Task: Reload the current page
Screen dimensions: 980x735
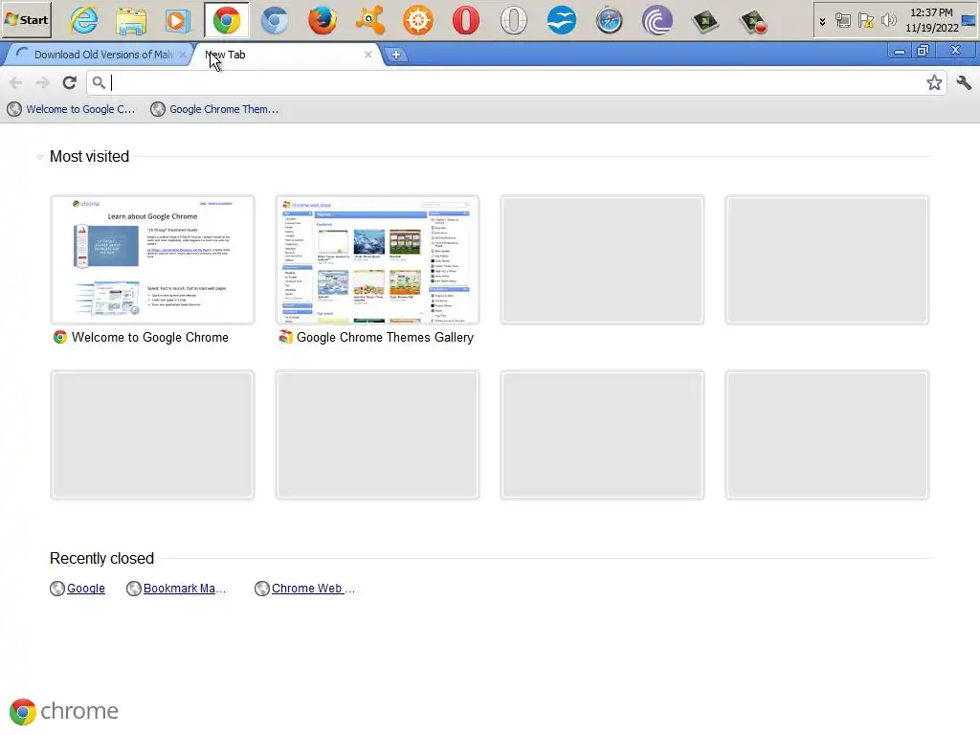Action: [69, 82]
